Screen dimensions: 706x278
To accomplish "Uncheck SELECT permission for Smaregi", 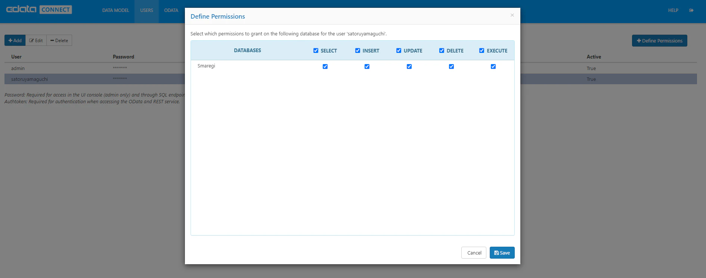I will point(325,66).
